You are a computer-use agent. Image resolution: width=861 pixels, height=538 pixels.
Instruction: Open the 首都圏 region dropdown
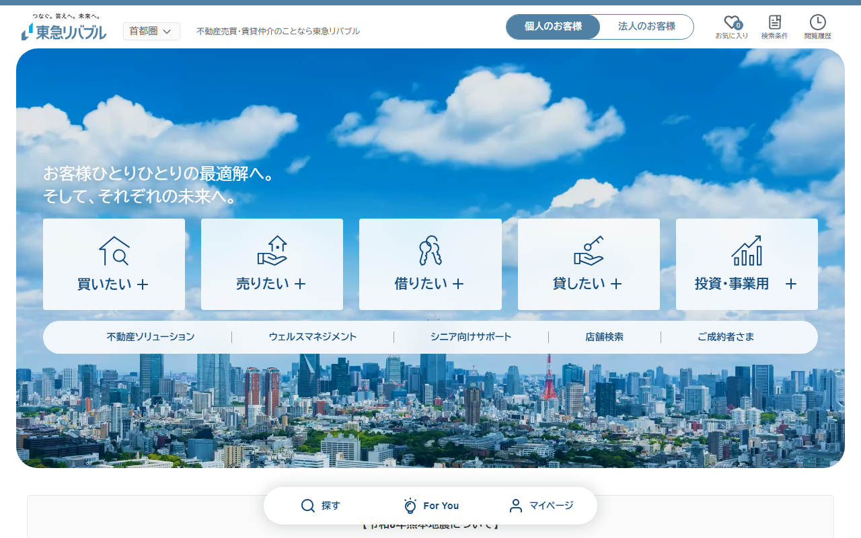coord(151,31)
